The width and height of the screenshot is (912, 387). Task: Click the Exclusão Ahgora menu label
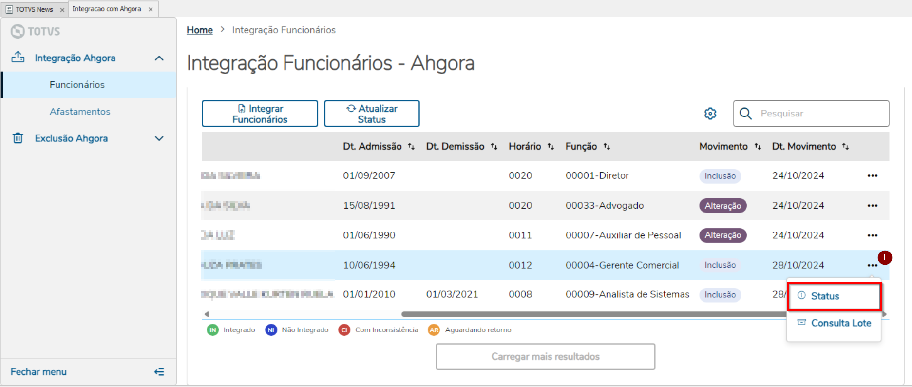click(x=71, y=138)
